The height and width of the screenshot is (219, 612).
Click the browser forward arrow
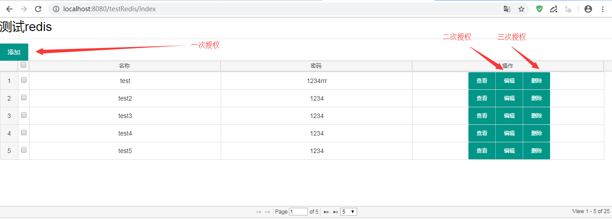24,9
